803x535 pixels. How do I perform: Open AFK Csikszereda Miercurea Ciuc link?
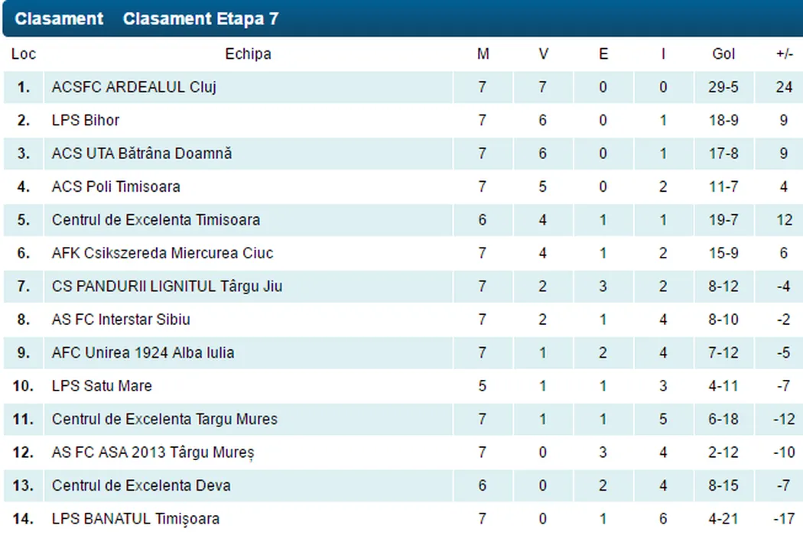pos(162,253)
